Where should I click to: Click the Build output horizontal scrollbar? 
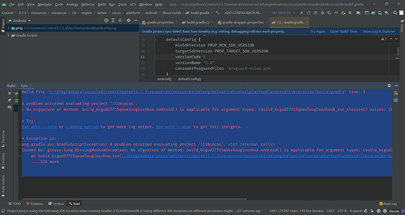coord(134,199)
